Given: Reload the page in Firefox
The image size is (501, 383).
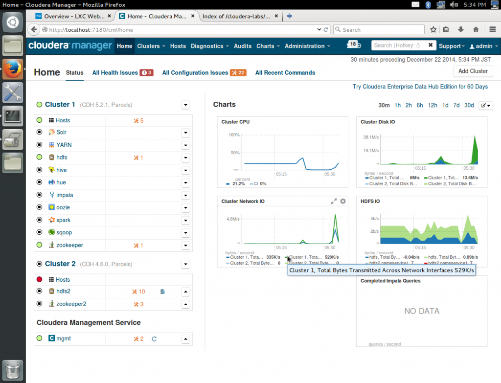Looking at the screenshot, I should coord(326,29).
